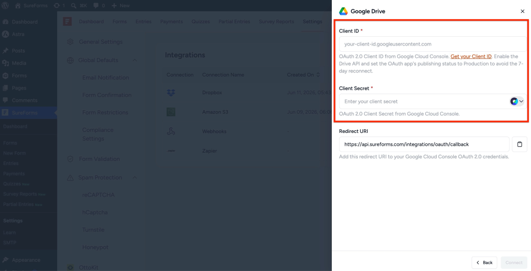Viewport: 531px width, 271px height.
Task: Click the Redirect URI field
Action: (x=424, y=144)
